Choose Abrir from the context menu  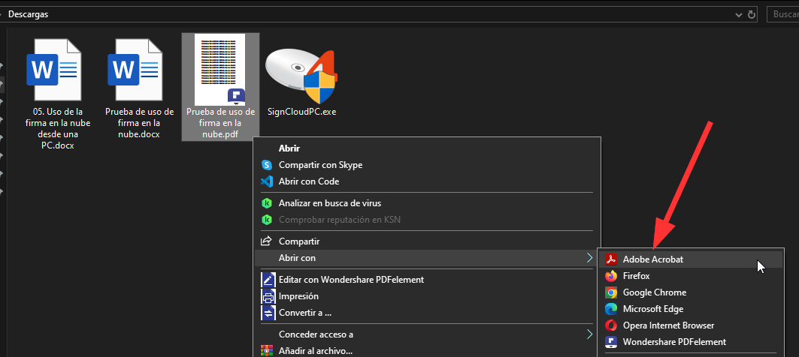[x=289, y=148]
